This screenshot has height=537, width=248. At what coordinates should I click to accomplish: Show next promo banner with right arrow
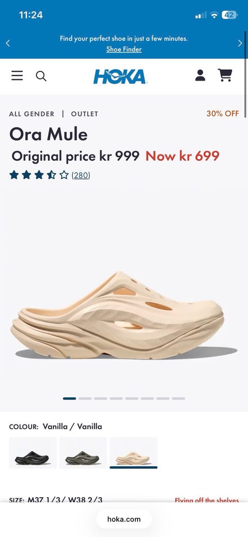pos(240,43)
